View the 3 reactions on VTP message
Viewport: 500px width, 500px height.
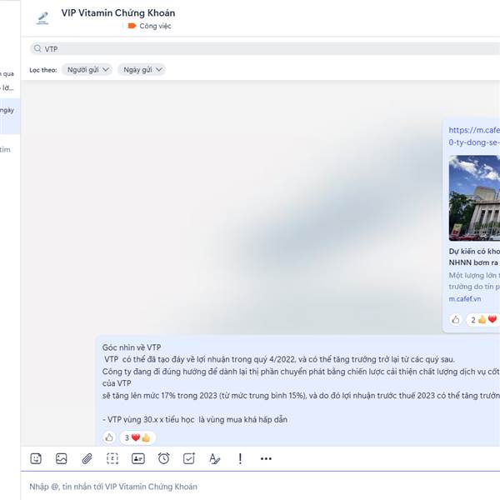point(137,437)
